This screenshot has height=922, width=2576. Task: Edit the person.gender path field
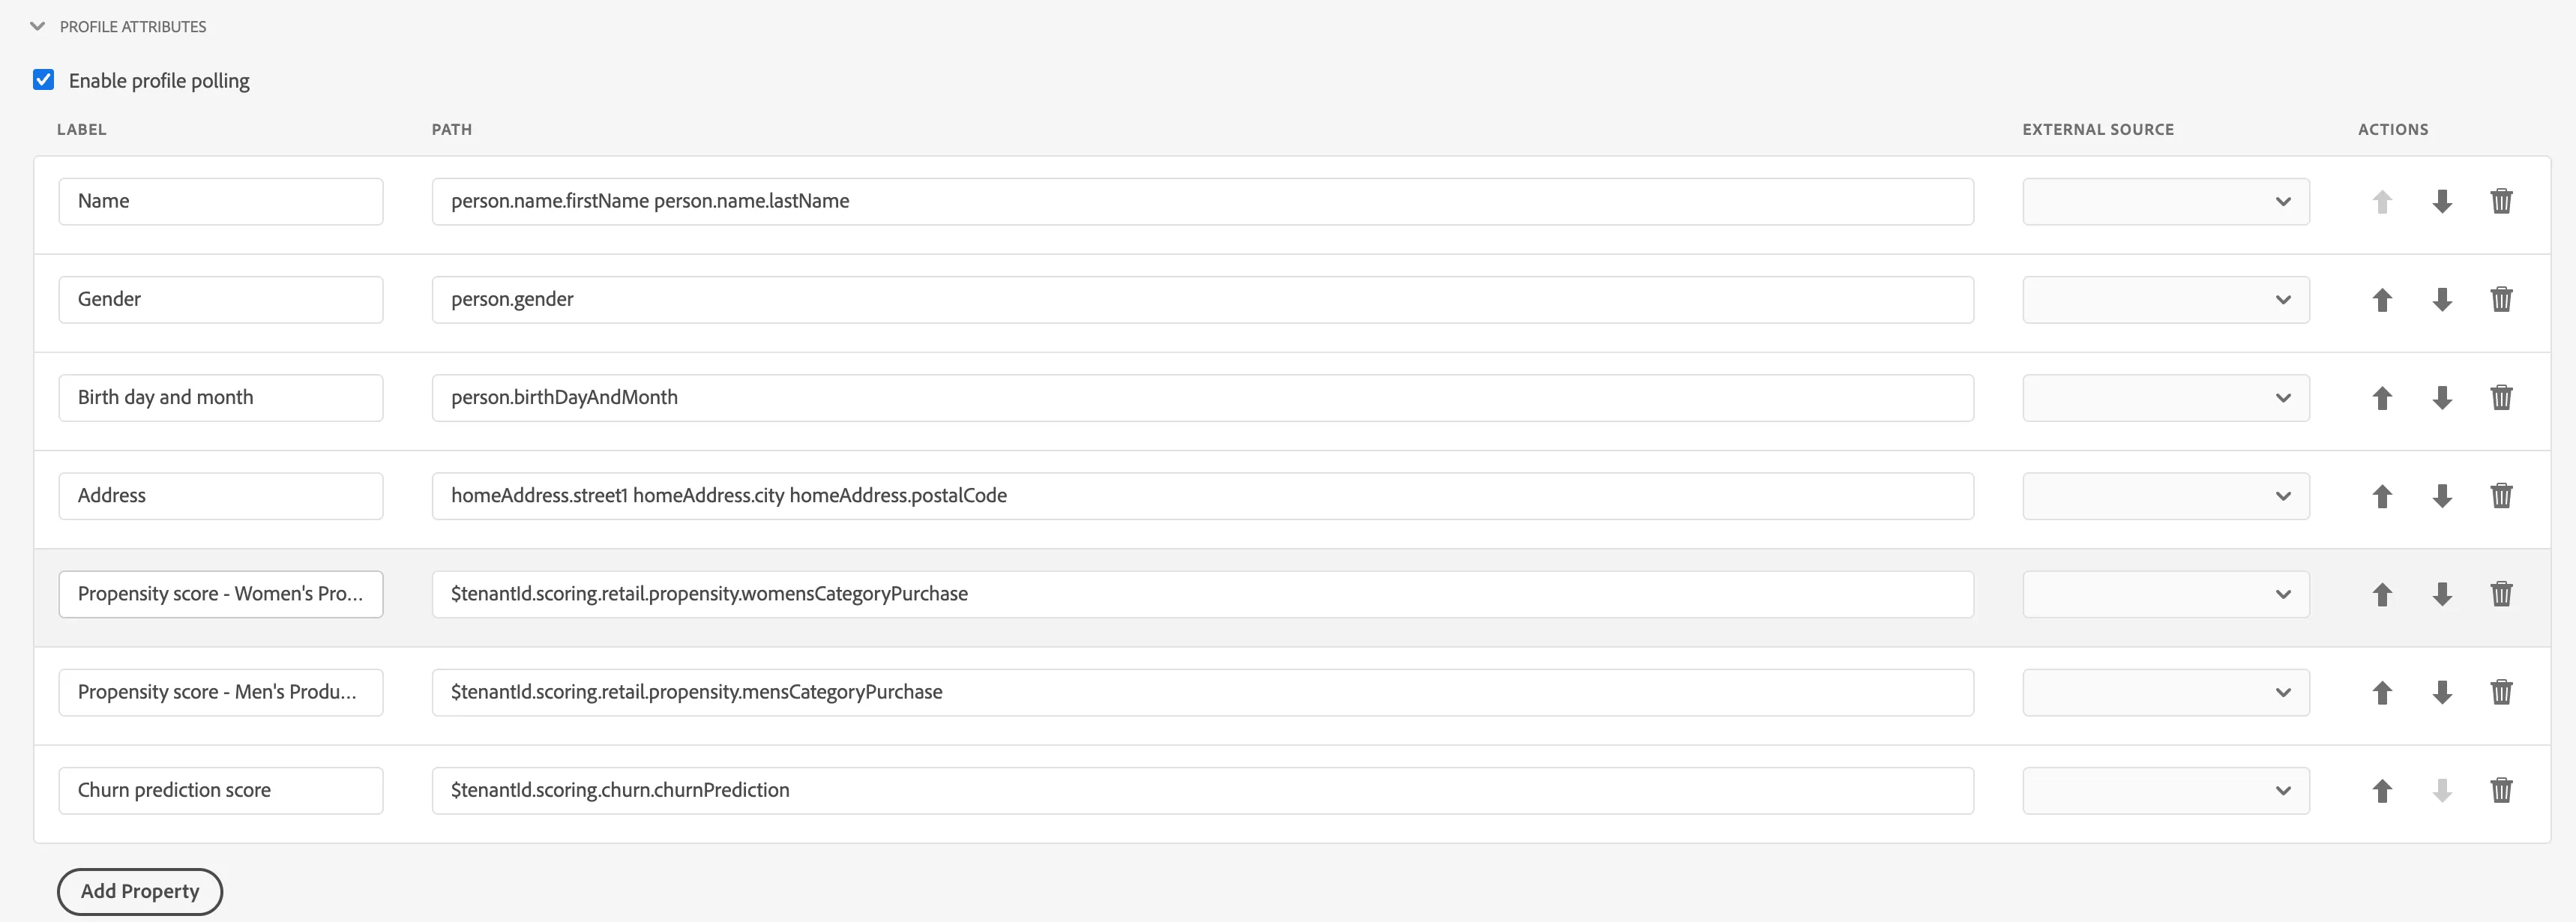[x=1203, y=300]
